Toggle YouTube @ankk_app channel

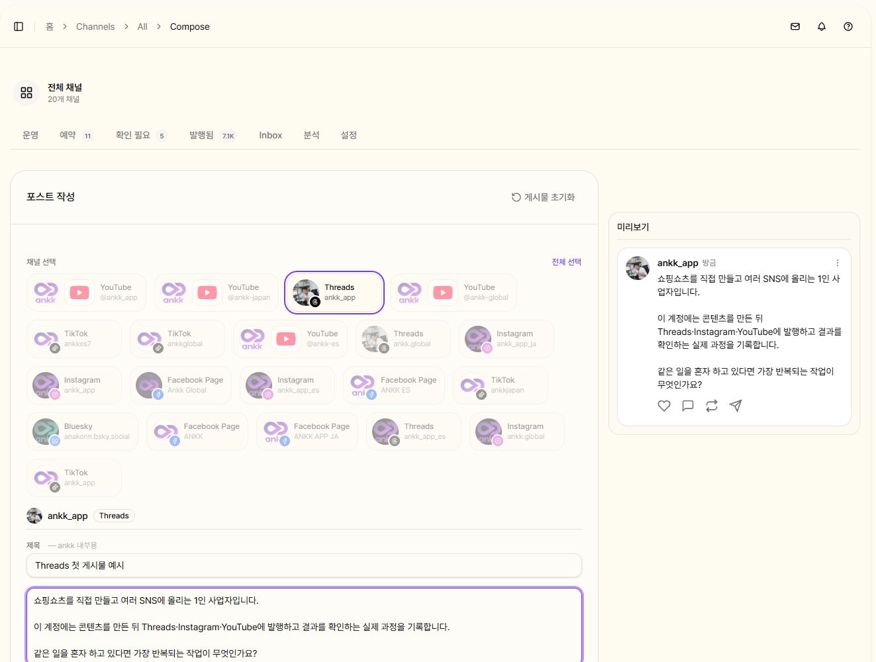tap(86, 293)
